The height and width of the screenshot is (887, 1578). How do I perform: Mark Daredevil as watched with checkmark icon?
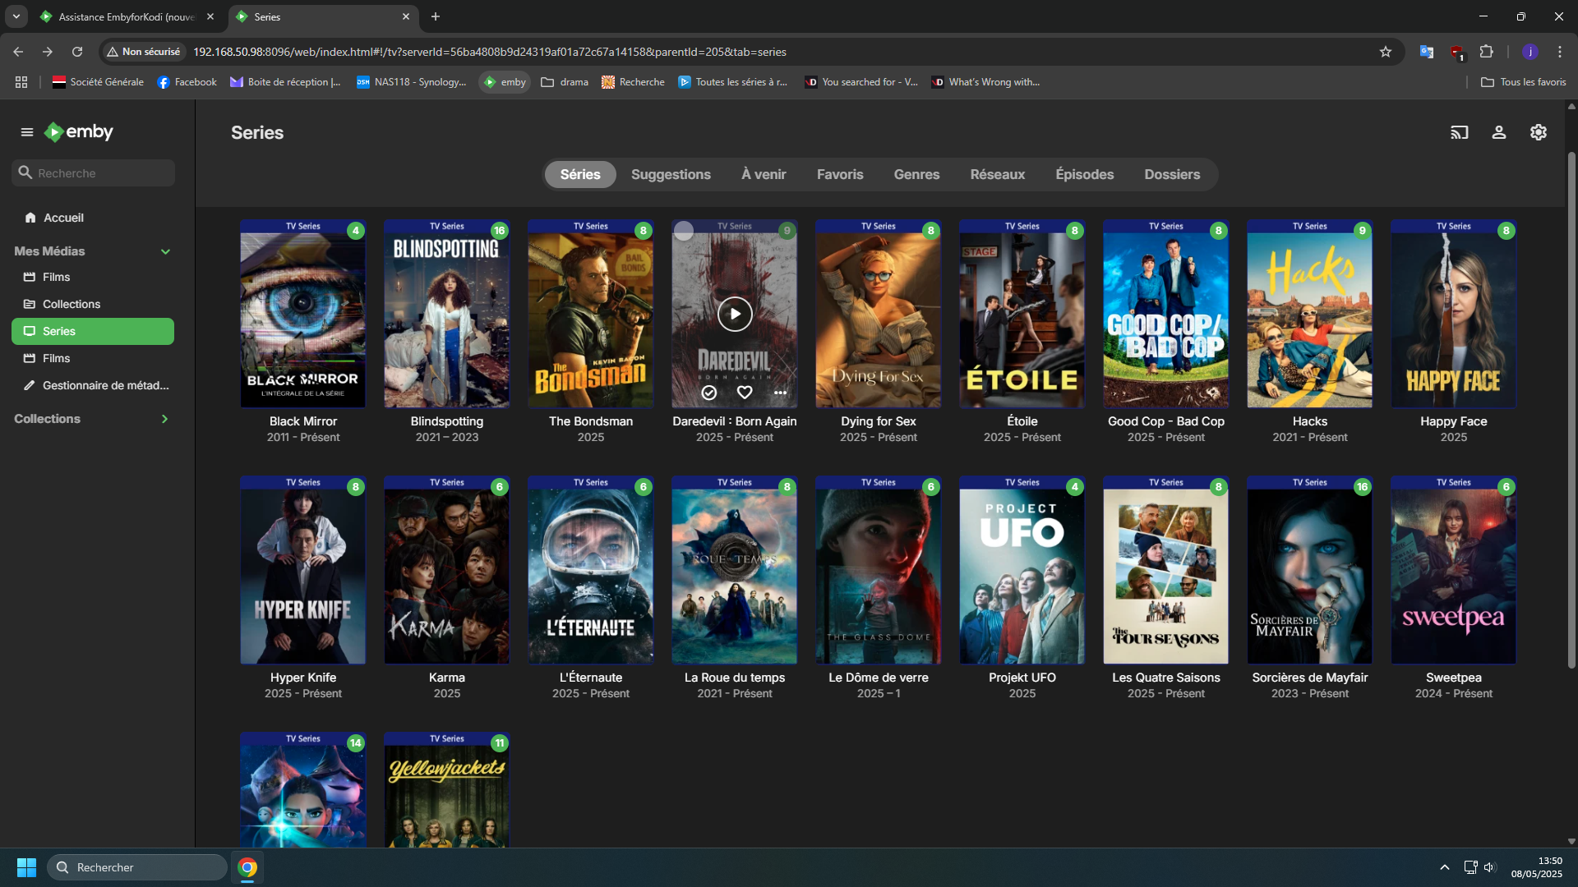click(708, 393)
